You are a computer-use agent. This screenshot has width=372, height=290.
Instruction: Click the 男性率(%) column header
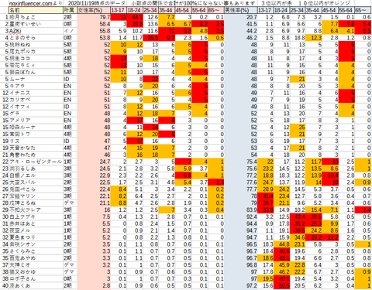(241, 10)
